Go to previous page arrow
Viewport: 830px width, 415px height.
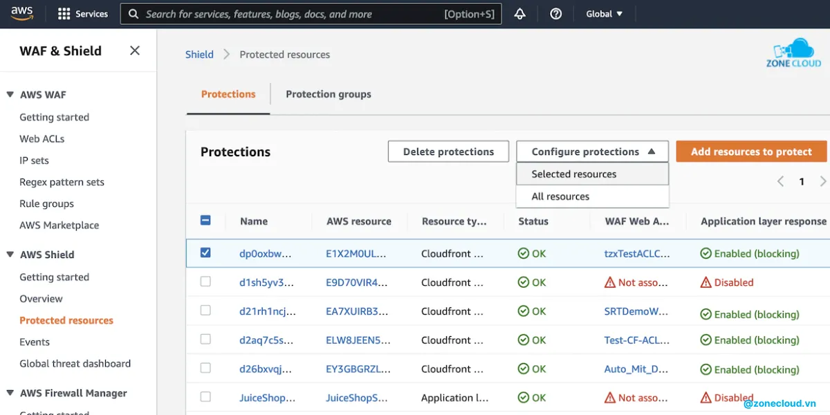coord(780,181)
